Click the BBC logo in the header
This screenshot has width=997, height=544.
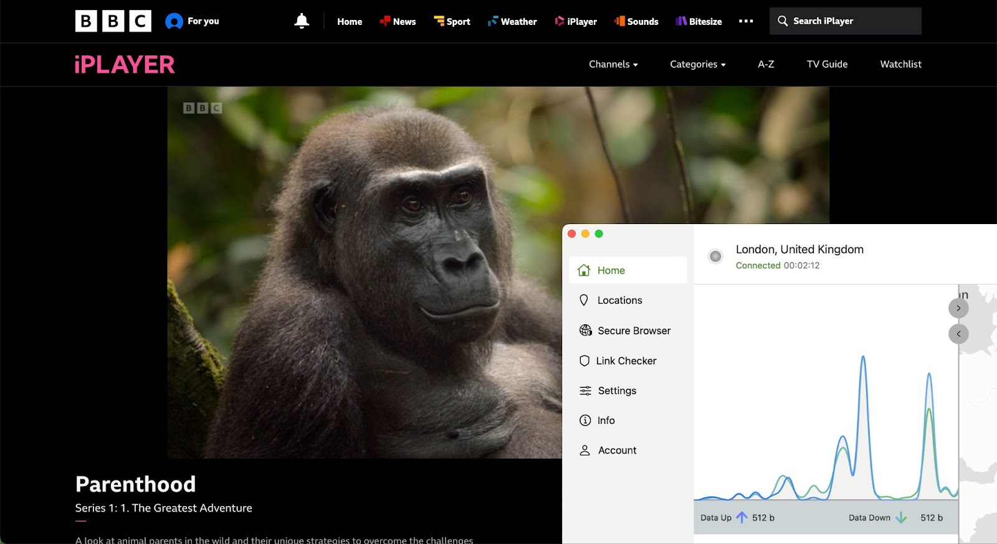point(113,21)
